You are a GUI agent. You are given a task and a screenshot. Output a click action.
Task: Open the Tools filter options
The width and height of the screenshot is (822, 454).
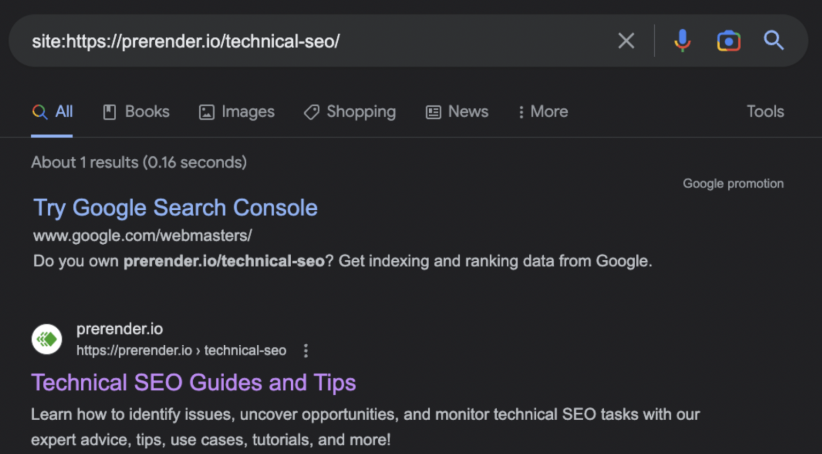765,112
